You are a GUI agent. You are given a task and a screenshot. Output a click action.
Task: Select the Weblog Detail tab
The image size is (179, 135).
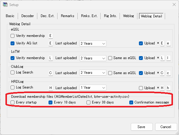point(151,16)
